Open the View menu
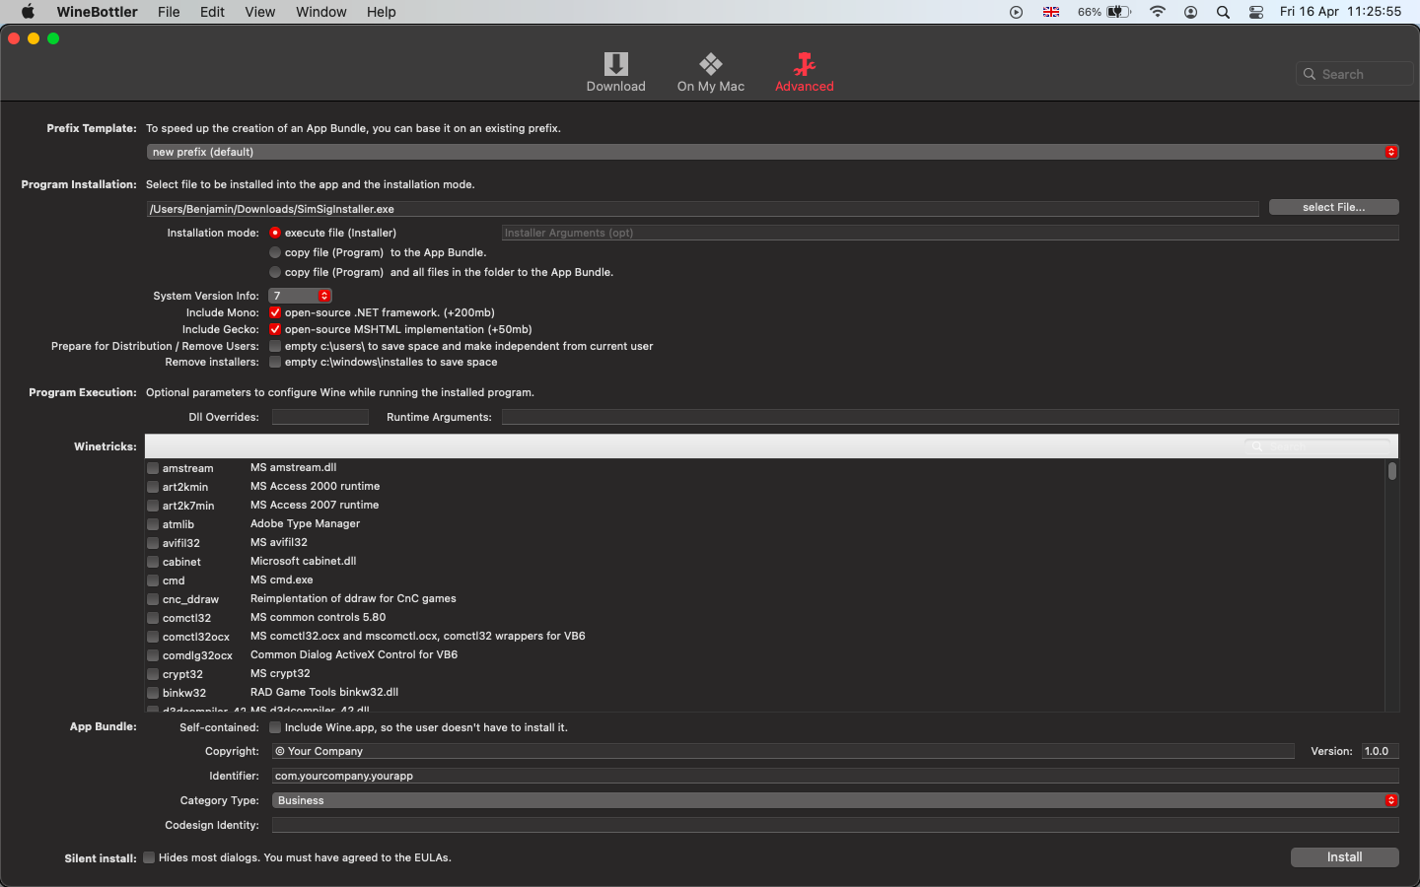Image resolution: width=1420 pixels, height=887 pixels. coord(260,12)
